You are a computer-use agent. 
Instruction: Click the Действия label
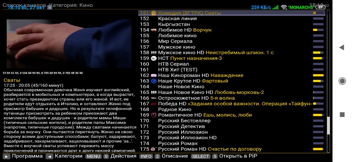click(x=123, y=156)
